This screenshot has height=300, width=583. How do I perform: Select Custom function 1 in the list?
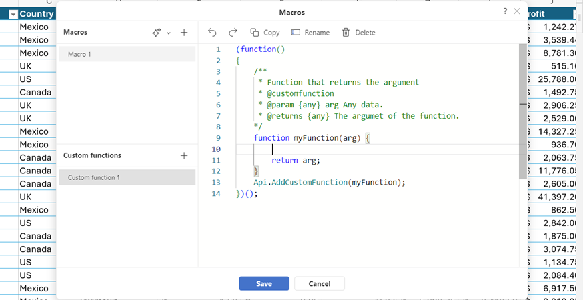coord(127,177)
